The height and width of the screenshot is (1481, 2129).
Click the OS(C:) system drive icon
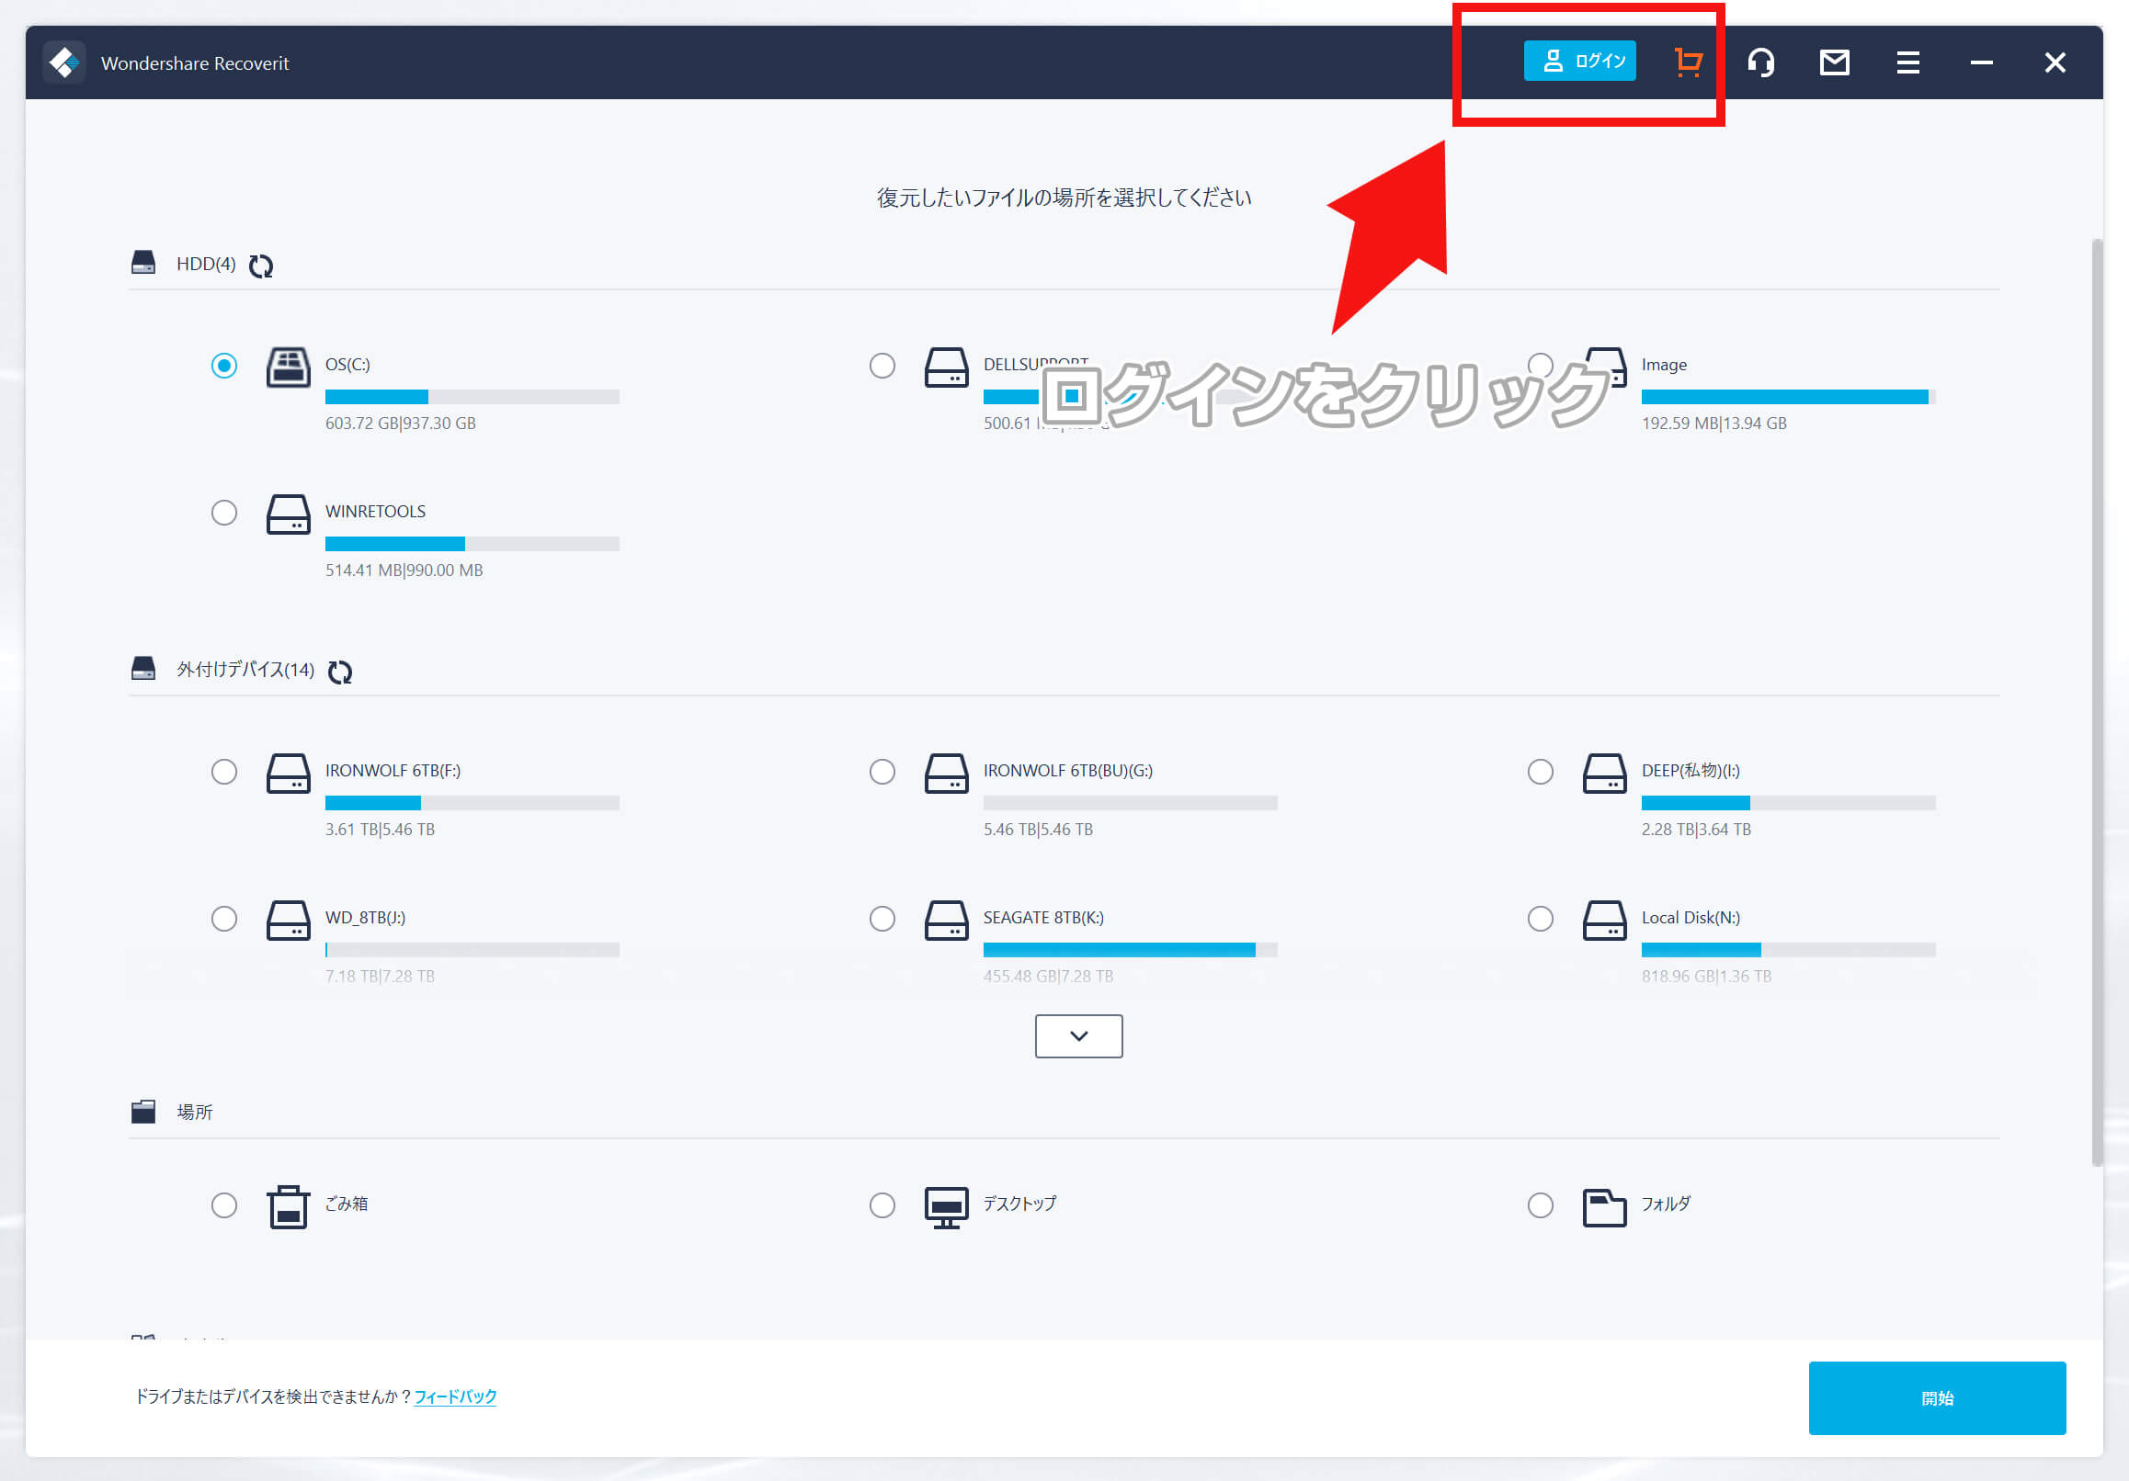[x=289, y=367]
